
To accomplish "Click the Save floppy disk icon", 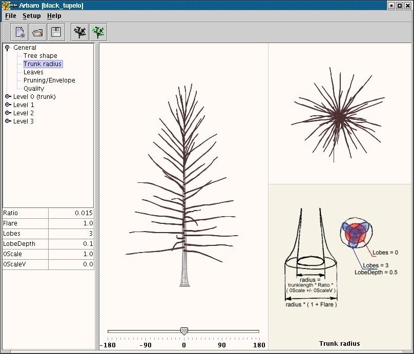I will (56, 32).
